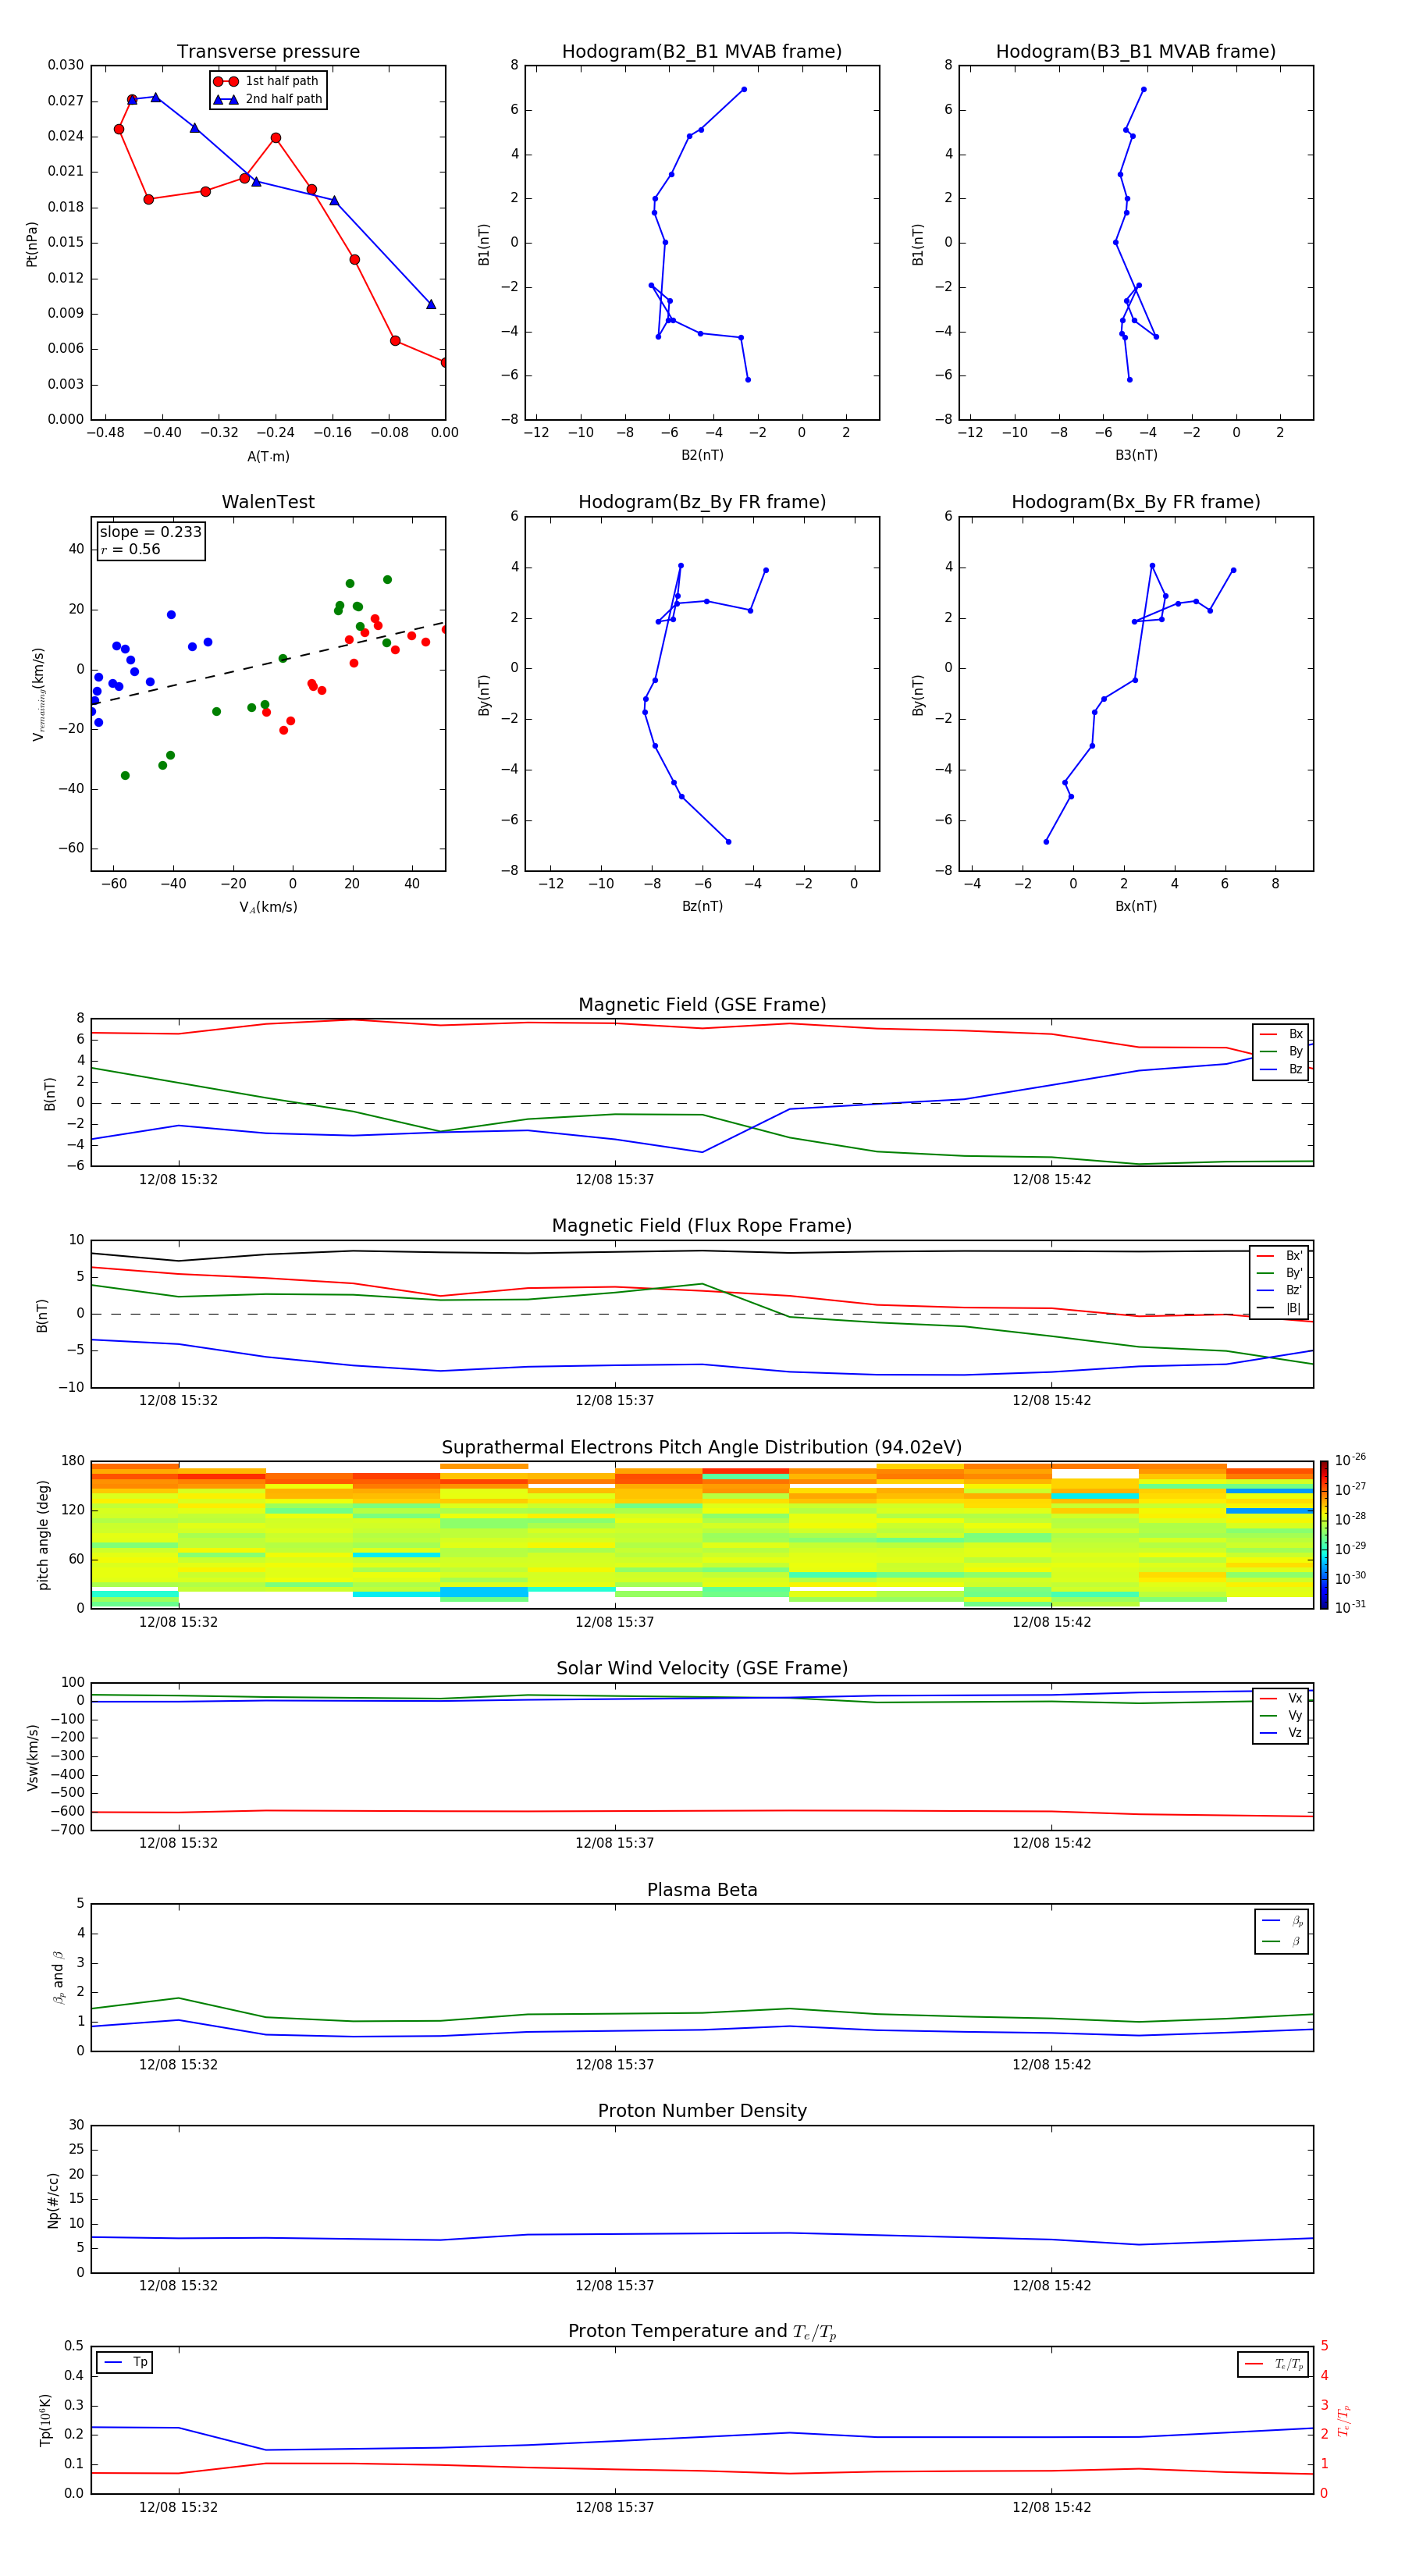
Task: Select 'By' in the GSE magnetic field legend
Action: point(1282,1052)
